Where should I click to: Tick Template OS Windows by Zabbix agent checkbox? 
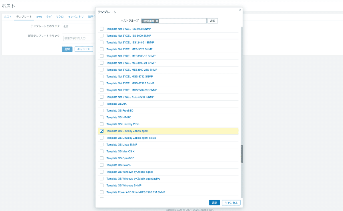pos(101,172)
